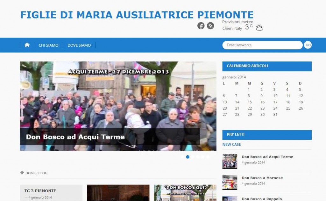The image size is (326, 201).
Task: Open the TG 3 PIEMONTE post title
Action: pyautogui.click(x=40, y=191)
